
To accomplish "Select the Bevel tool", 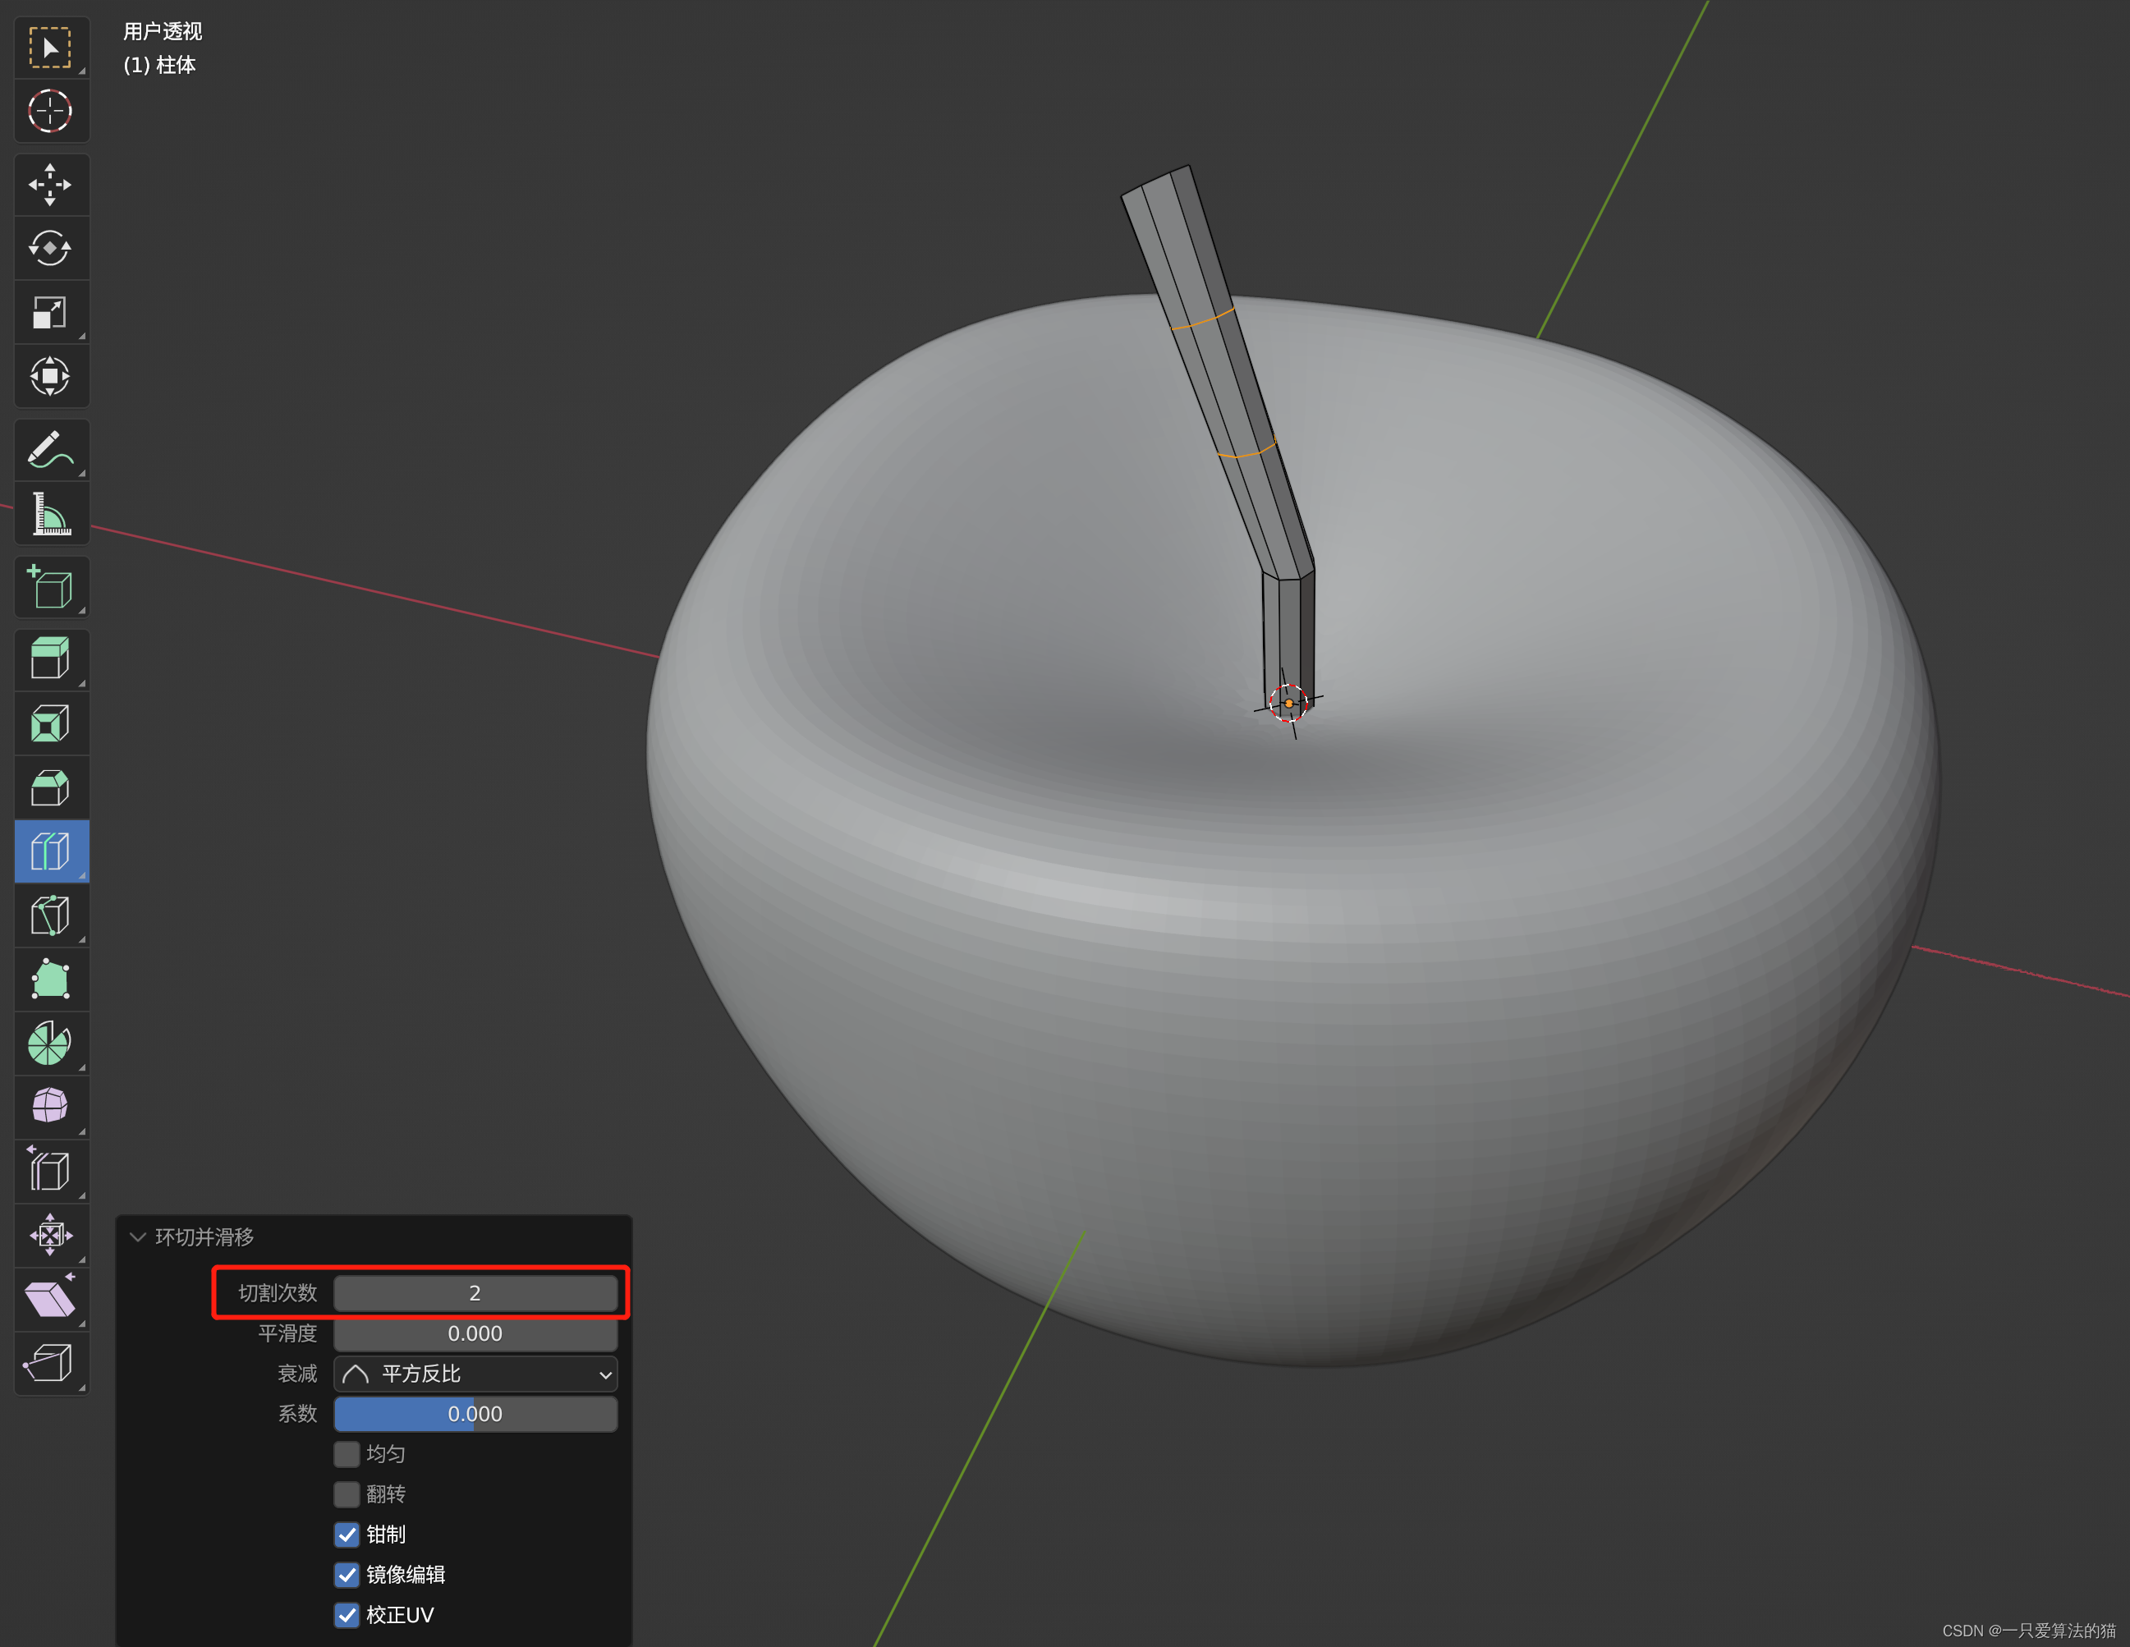I will 50,788.
